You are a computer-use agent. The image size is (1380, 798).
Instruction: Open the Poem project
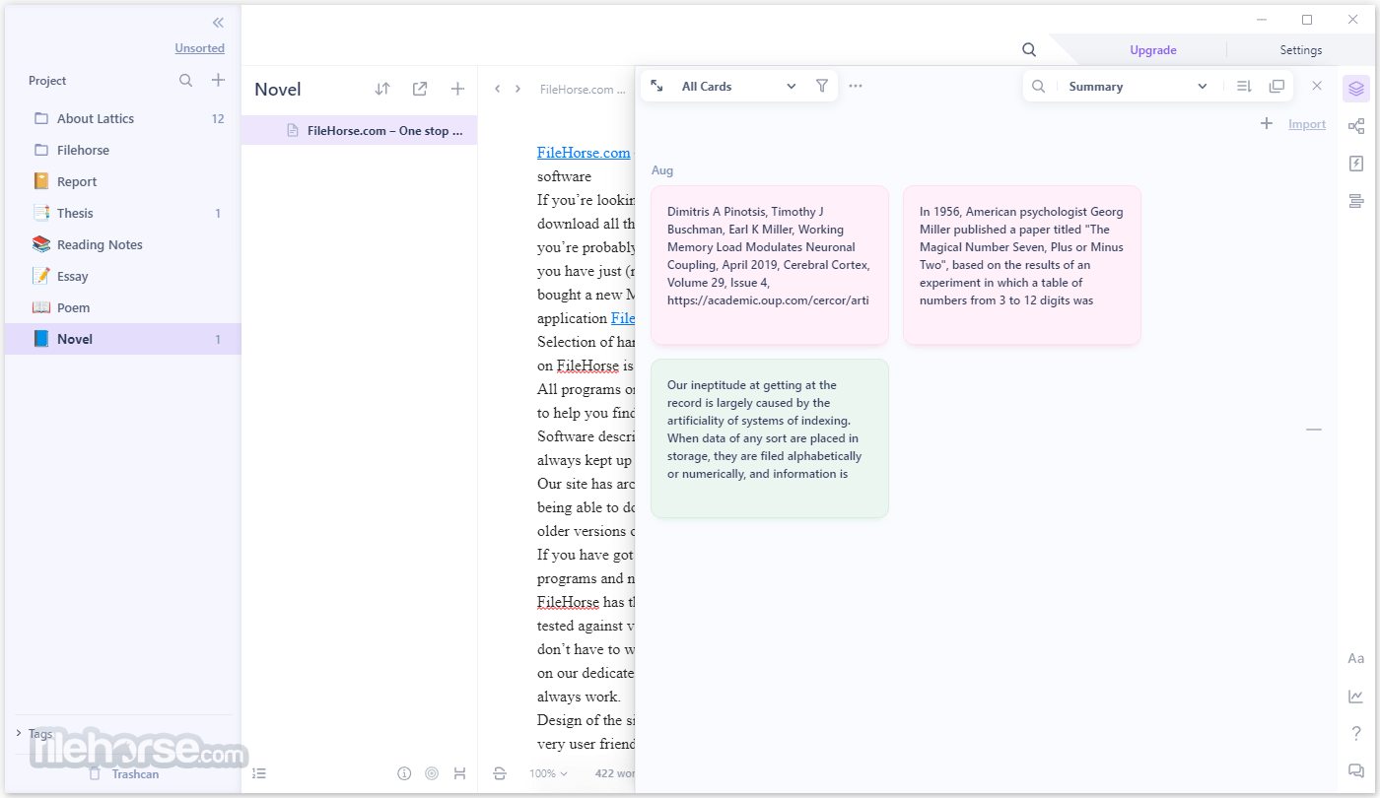point(123,307)
